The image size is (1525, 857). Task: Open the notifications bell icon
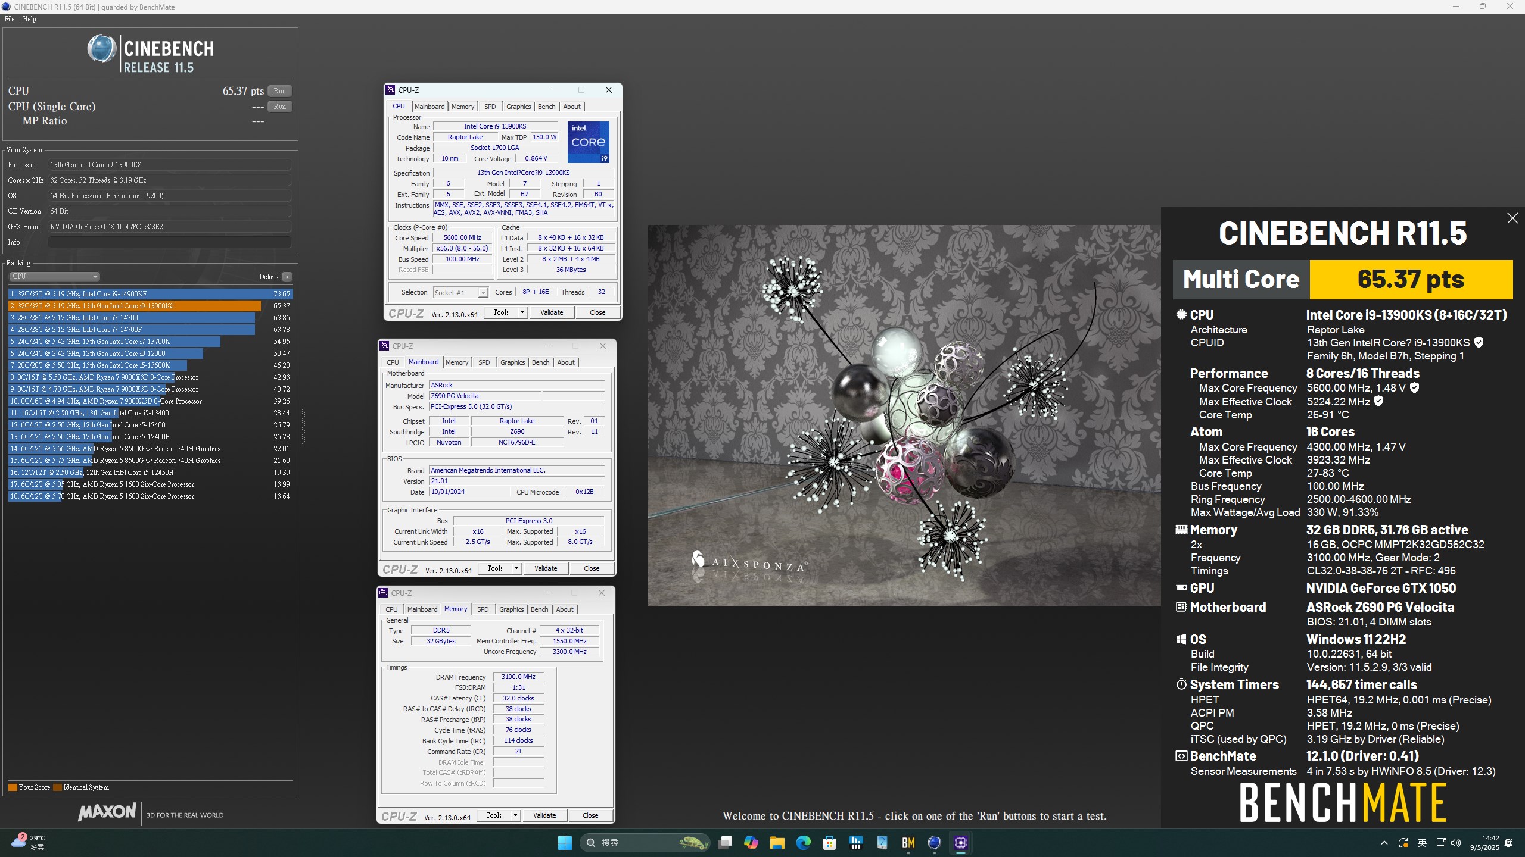tap(1509, 843)
